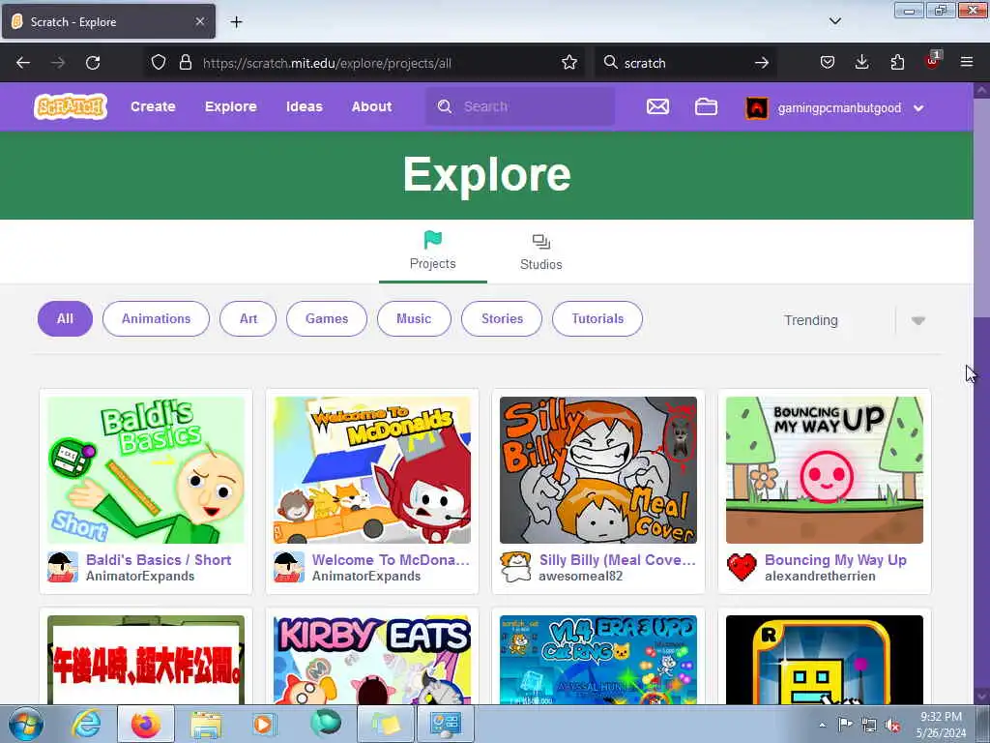Click the Firefox forward arrow
This screenshot has height=743, width=990.
pos(58,63)
